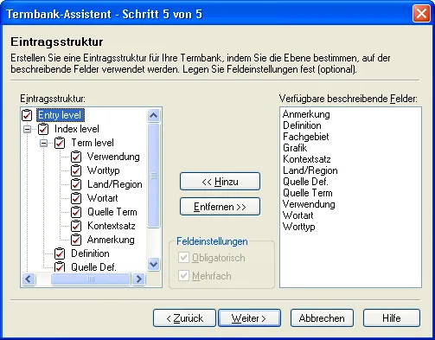Click the tree's vertical scrollbar thumb
The image size is (435, 340).
click(x=153, y=176)
